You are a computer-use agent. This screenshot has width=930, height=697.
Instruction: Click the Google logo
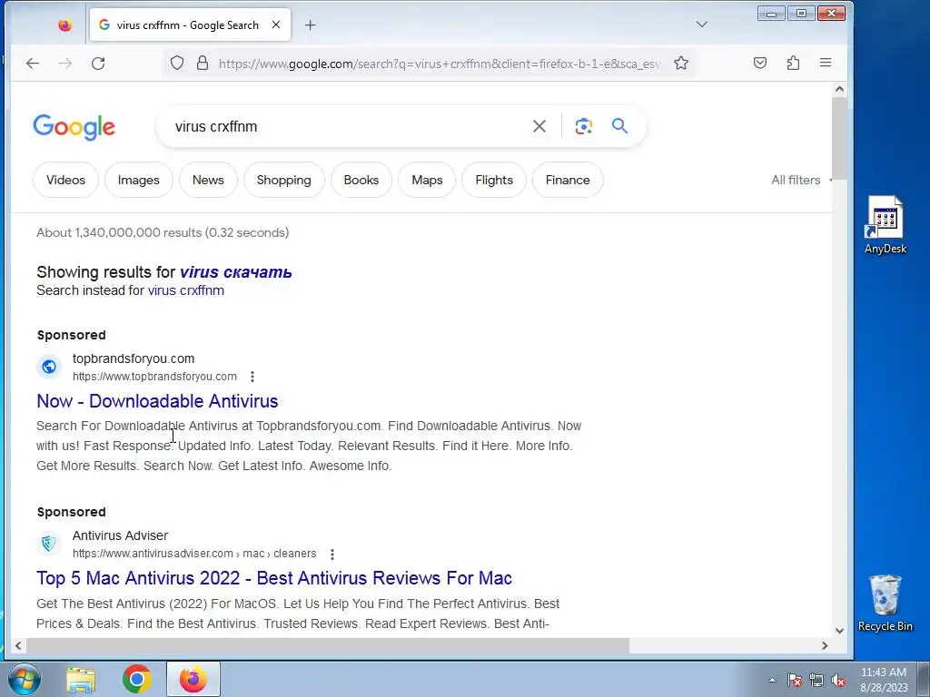click(74, 127)
